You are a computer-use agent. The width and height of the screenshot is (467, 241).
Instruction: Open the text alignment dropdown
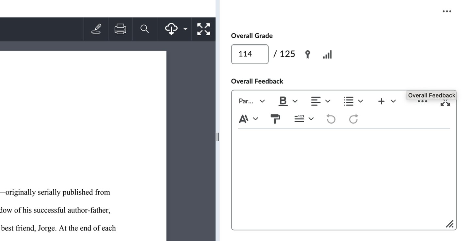[x=320, y=101]
